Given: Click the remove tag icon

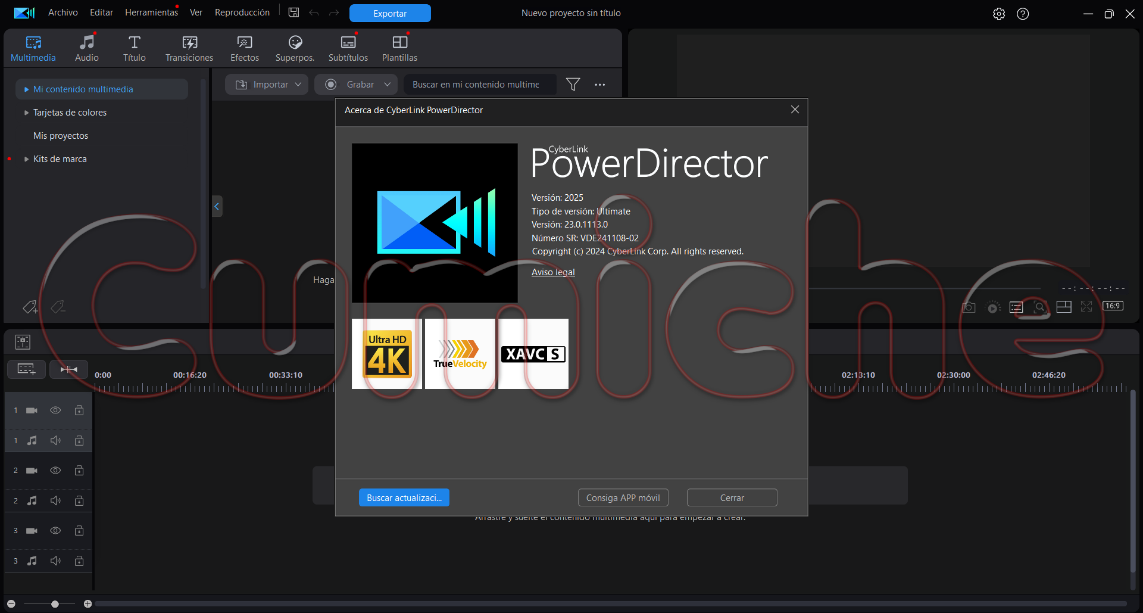Looking at the screenshot, I should tap(58, 307).
